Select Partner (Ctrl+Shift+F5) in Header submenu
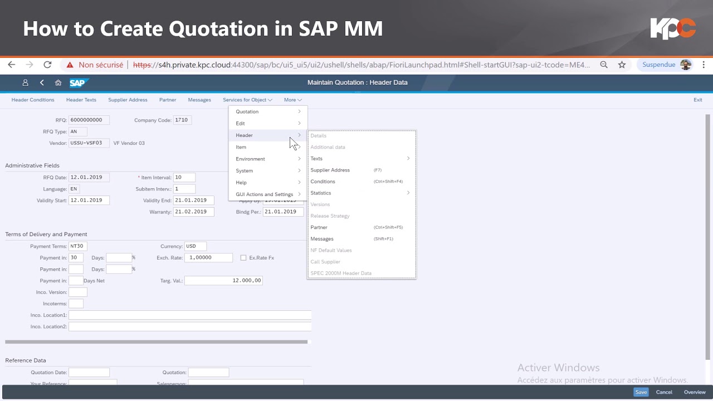 coord(361,227)
